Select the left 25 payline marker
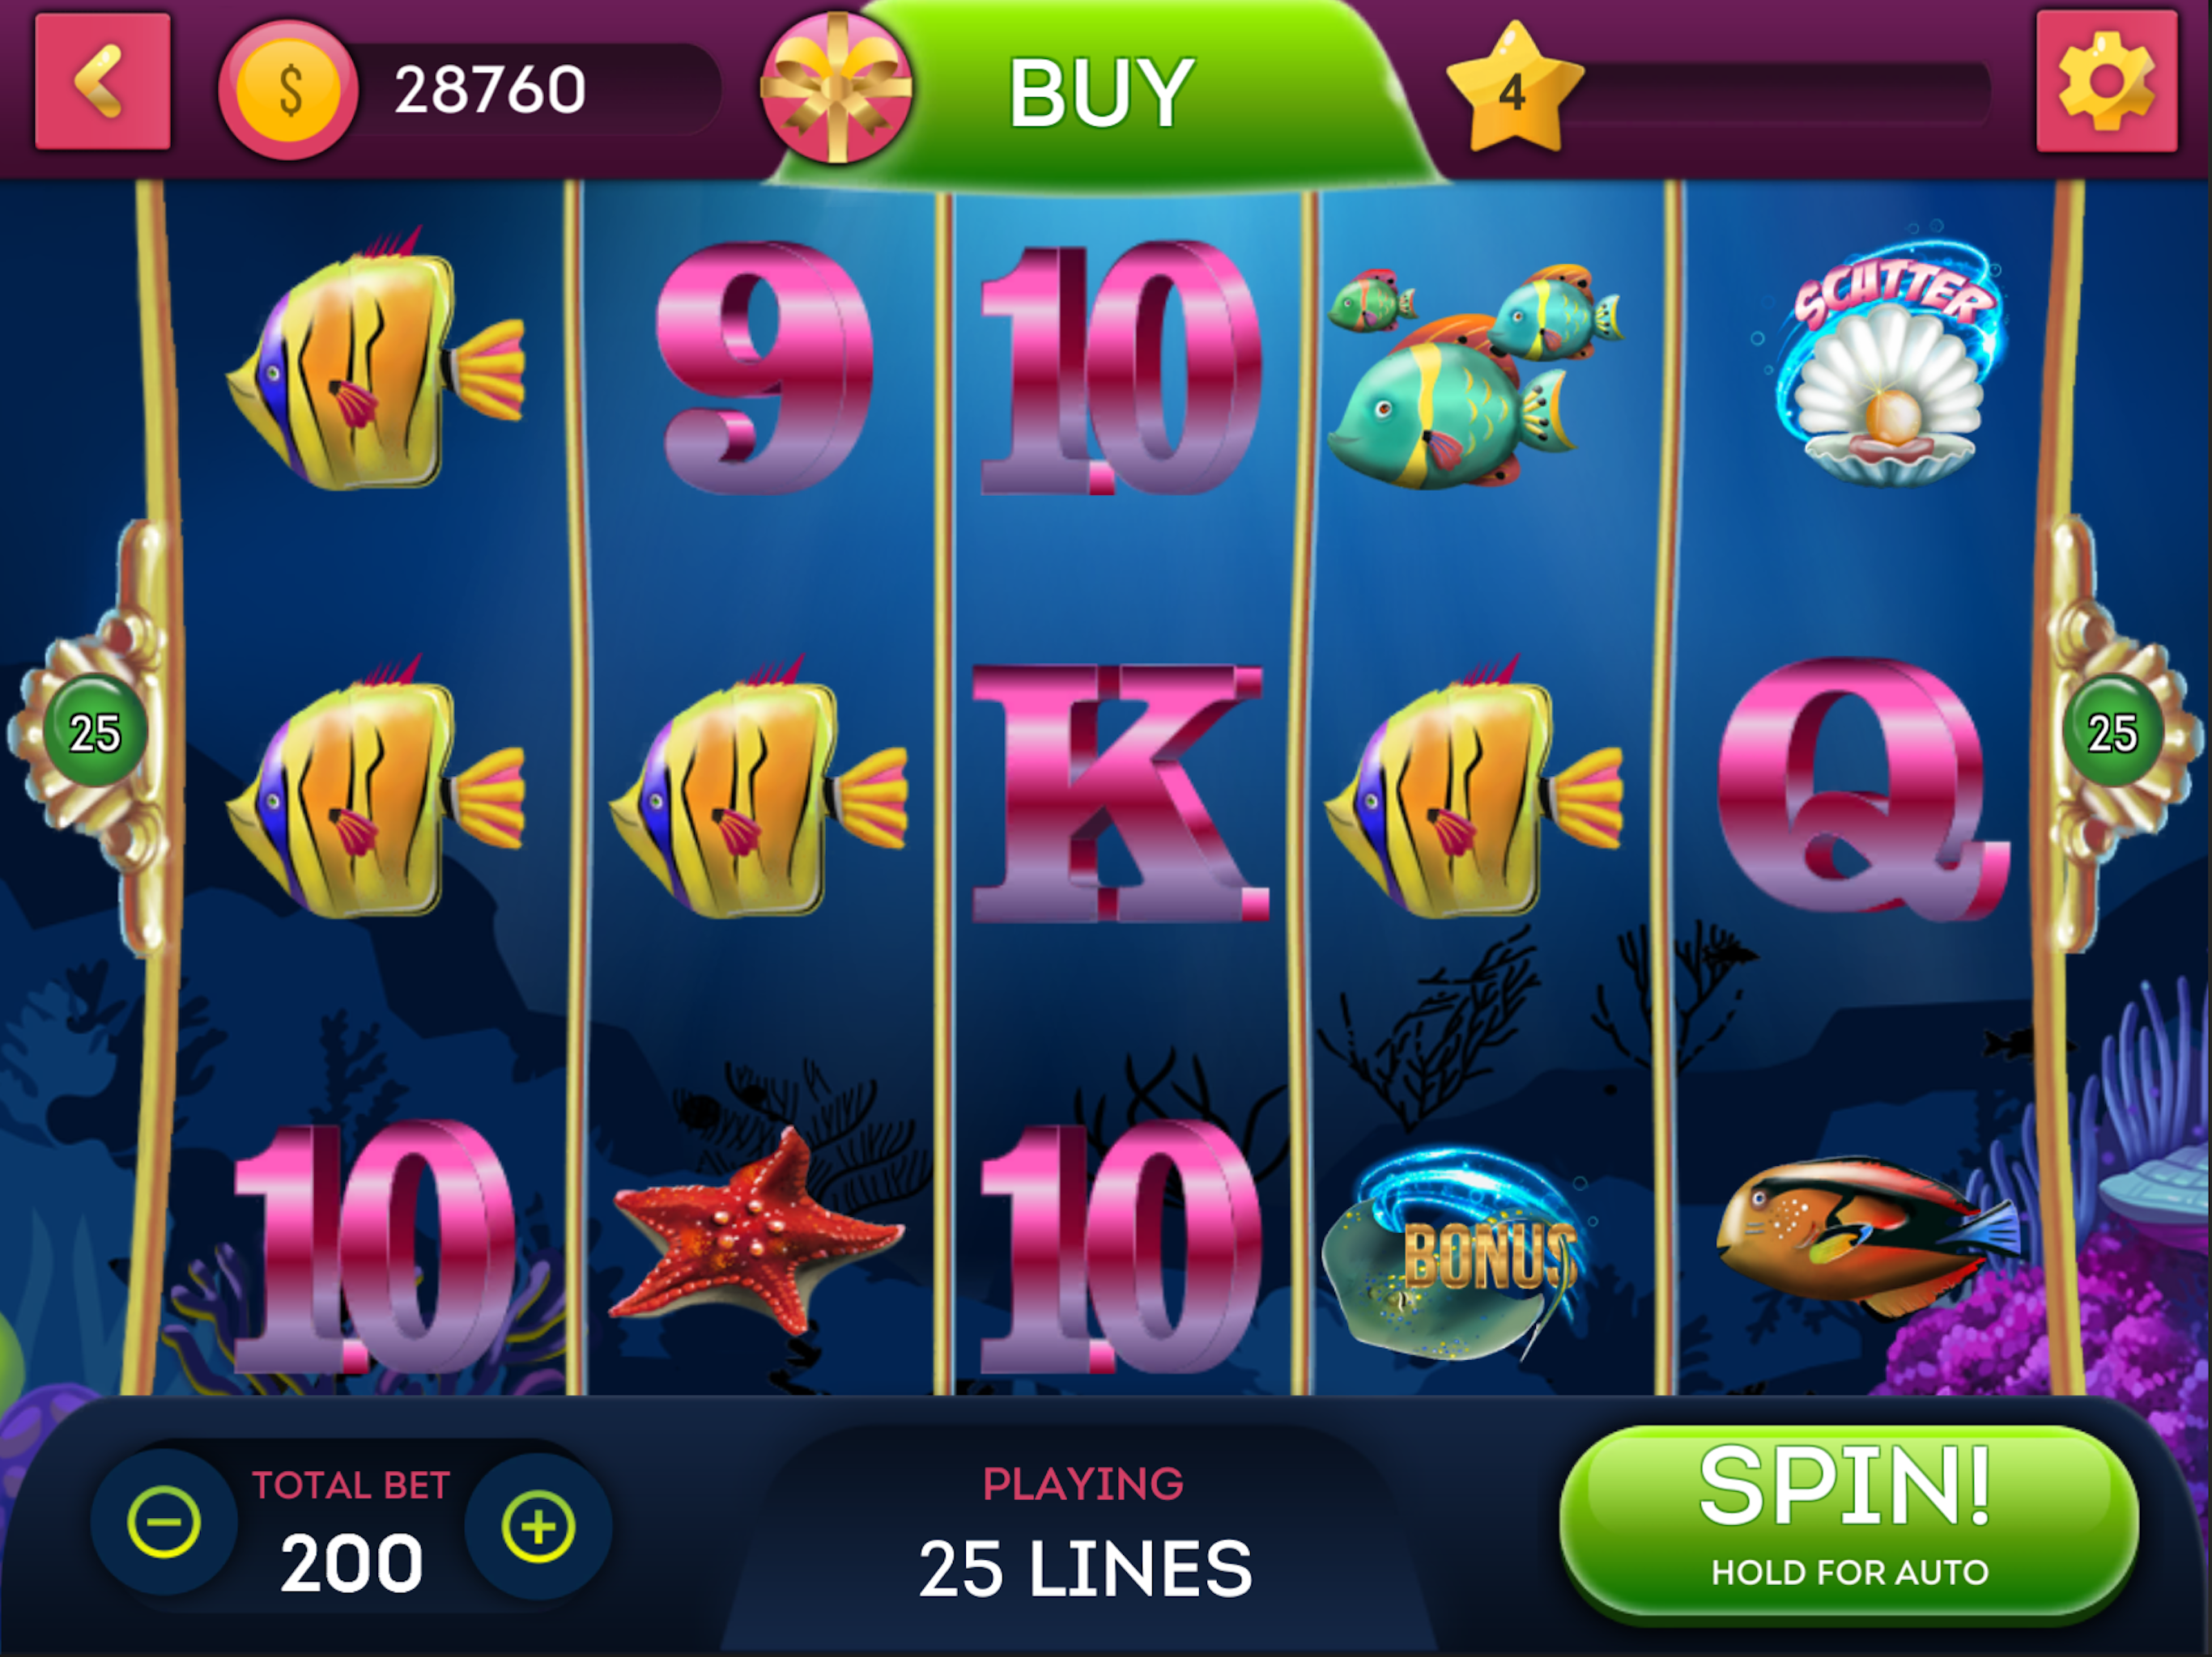Viewport: 2212px width, 1657px height. (94, 731)
